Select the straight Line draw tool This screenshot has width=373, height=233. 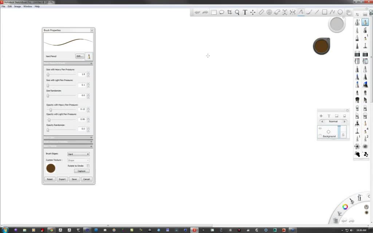pyautogui.click(x=317, y=12)
